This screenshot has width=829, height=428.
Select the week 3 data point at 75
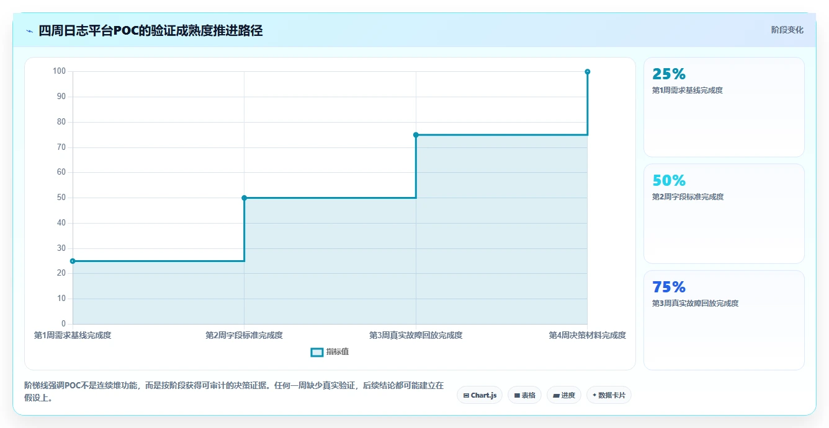point(416,134)
